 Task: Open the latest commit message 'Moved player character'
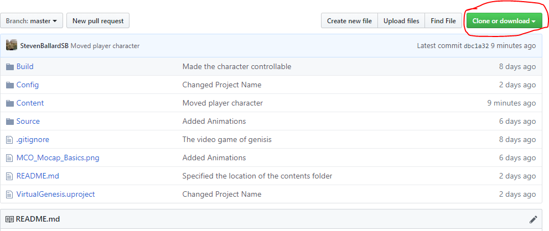click(x=105, y=46)
